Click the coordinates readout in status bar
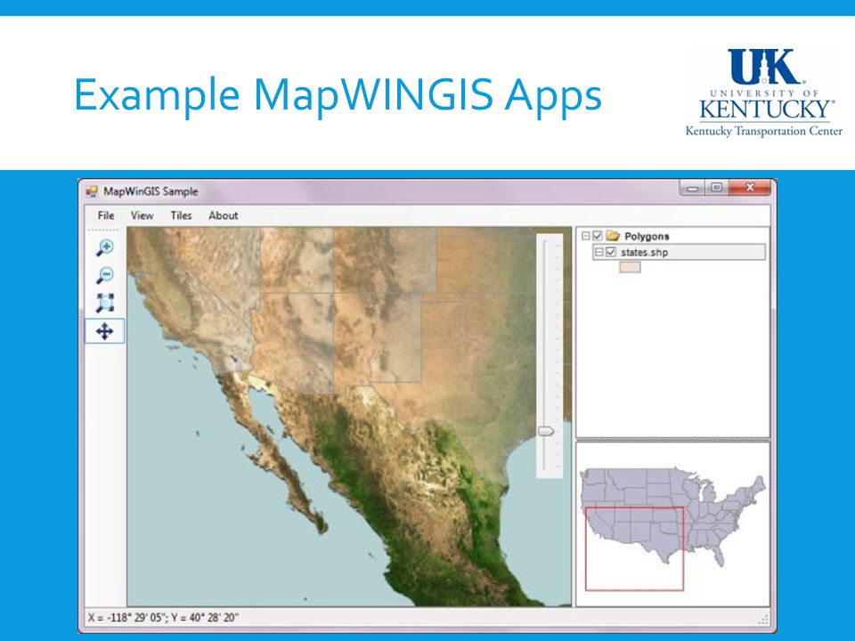 pos(164,618)
